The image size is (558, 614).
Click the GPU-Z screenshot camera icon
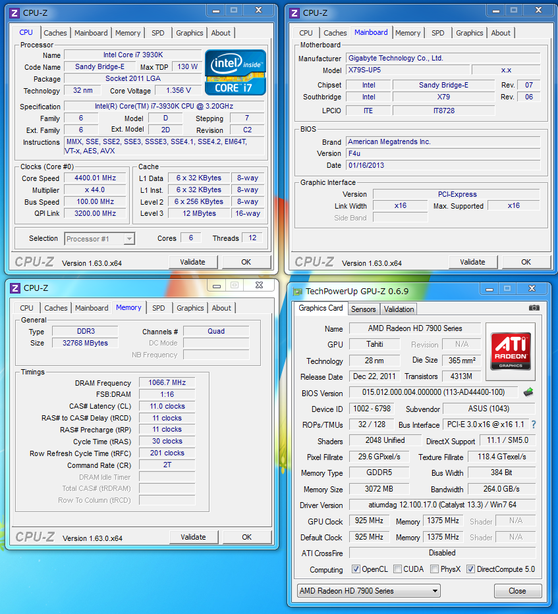coord(534,308)
